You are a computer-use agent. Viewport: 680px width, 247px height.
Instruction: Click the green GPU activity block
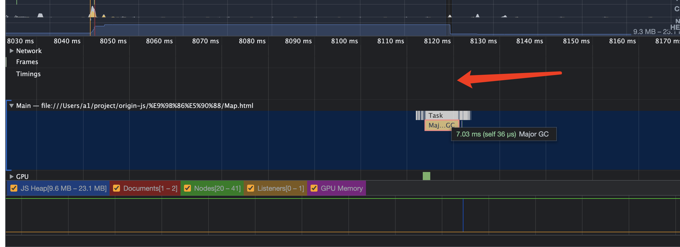(x=427, y=176)
